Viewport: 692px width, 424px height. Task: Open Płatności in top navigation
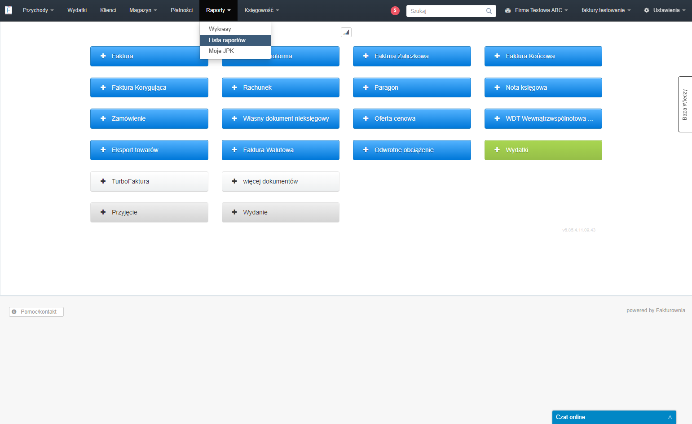[x=182, y=10]
